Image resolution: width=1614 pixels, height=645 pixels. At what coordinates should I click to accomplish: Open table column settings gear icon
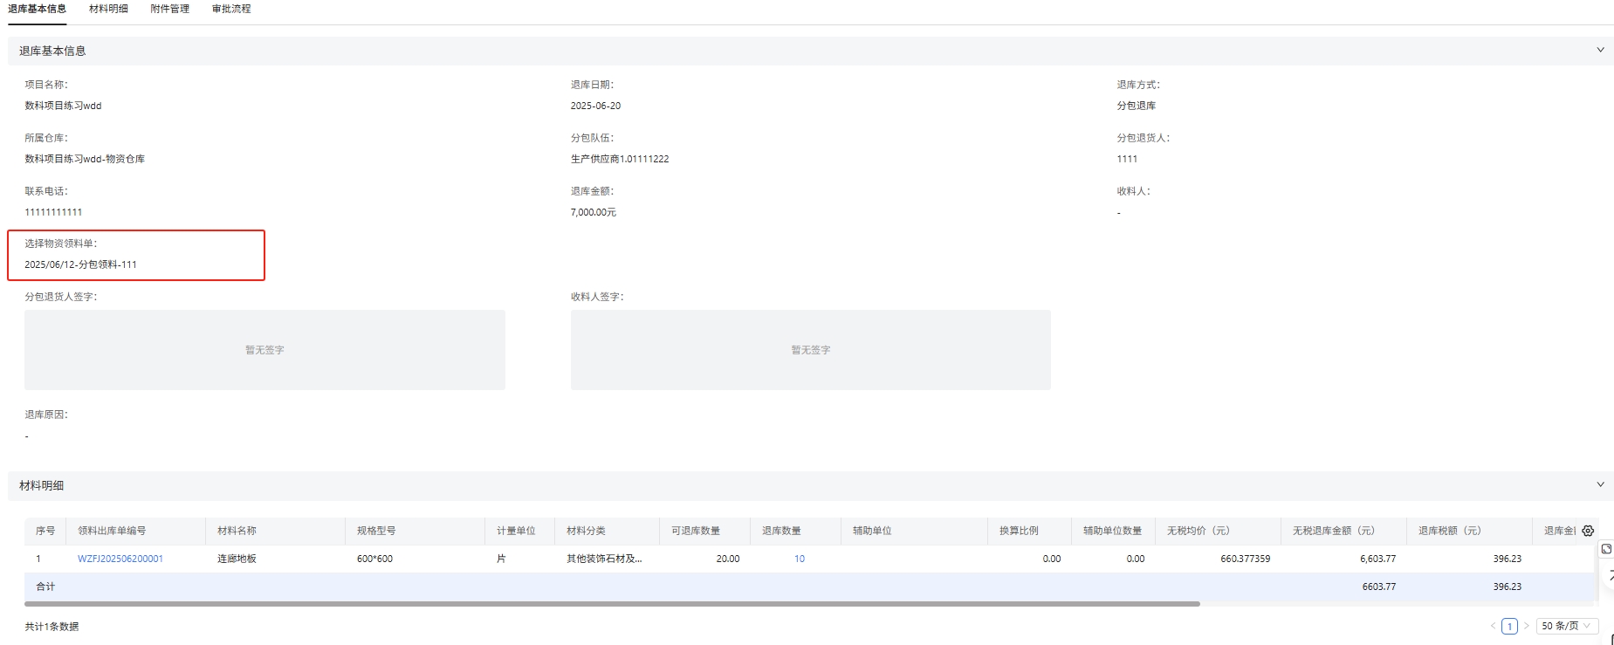tap(1588, 531)
